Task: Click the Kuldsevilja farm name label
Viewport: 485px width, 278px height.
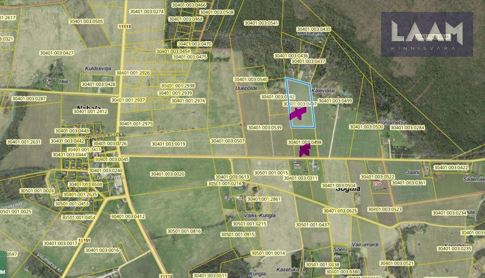Action: pyautogui.click(x=98, y=69)
